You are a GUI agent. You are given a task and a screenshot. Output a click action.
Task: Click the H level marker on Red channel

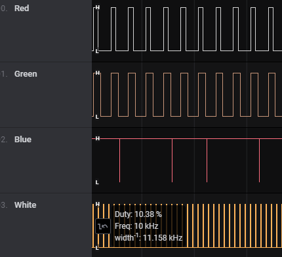(x=98, y=7)
